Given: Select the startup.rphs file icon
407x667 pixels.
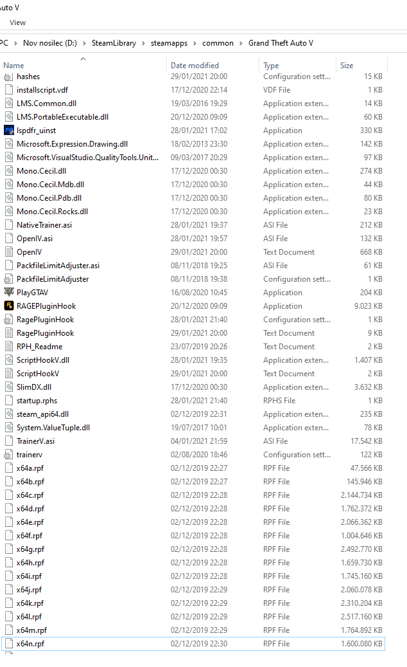Looking at the screenshot, I should 8,400.
